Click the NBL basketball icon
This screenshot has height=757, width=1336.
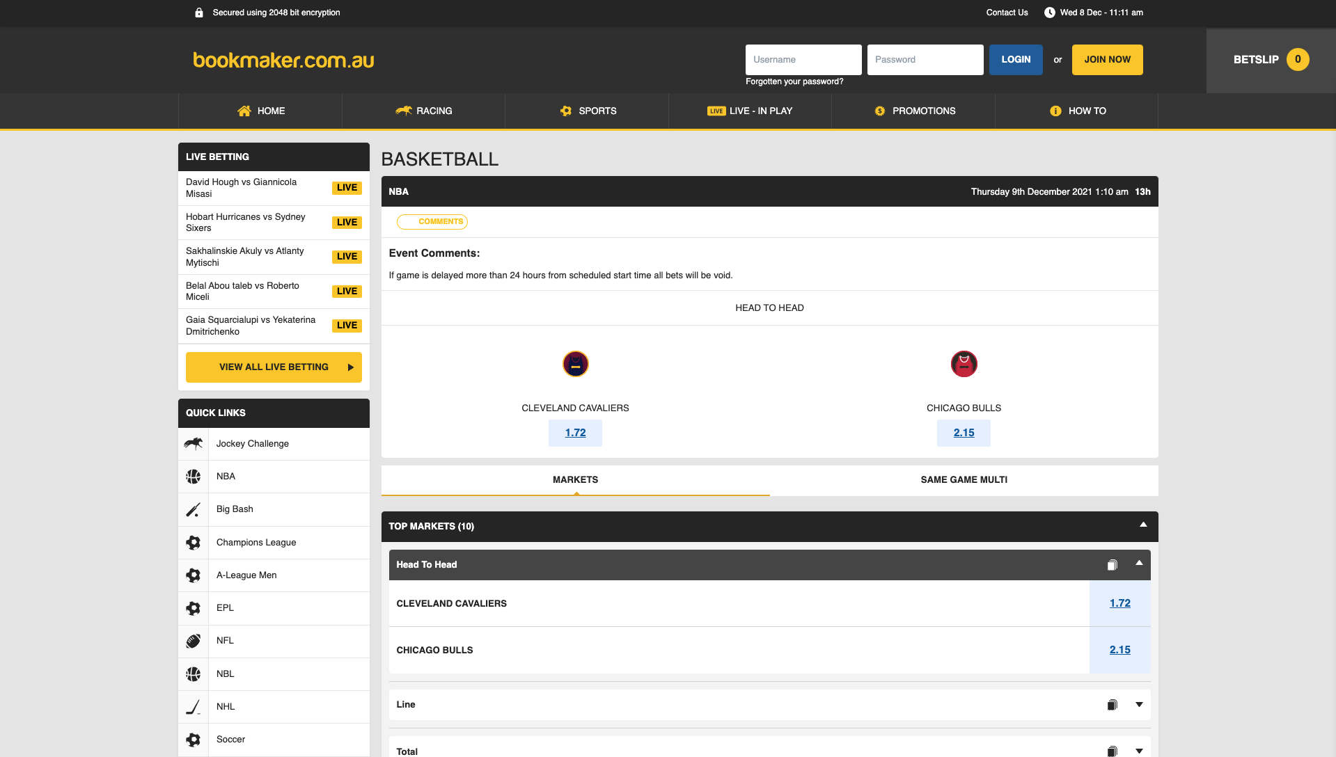[194, 674]
